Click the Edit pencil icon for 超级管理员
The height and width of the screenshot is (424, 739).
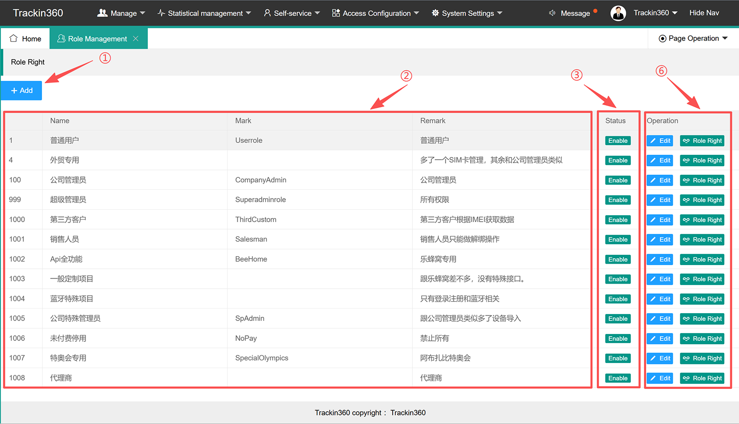point(653,200)
